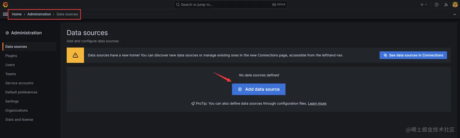Click the yellow warning triangle icon
This screenshot has height=138, width=460.
[75, 55]
